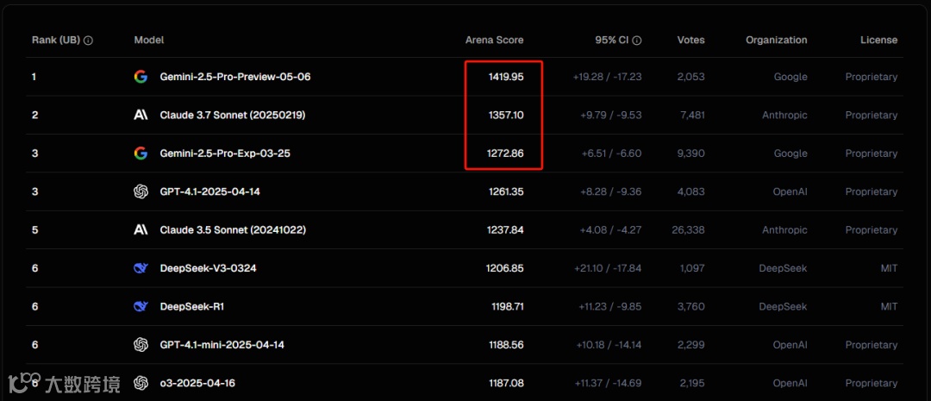This screenshot has width=931, height=401.
Task: Click the votes count 2,053
Action: pos(691,77)
